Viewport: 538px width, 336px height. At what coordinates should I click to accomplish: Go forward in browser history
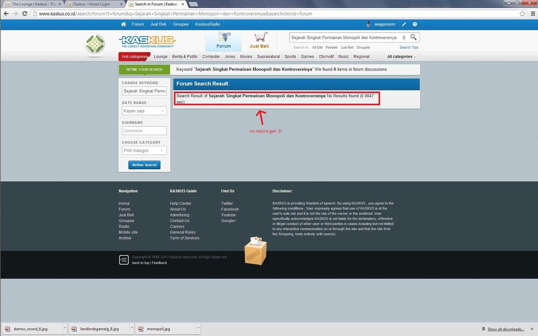[16, 13]
